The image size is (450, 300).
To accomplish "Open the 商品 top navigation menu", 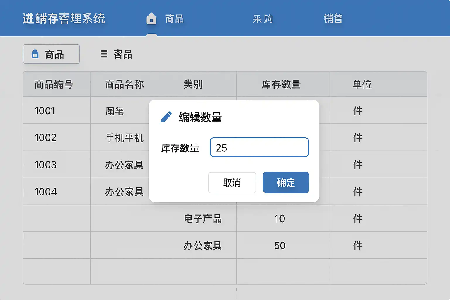I will click(174, 19).
